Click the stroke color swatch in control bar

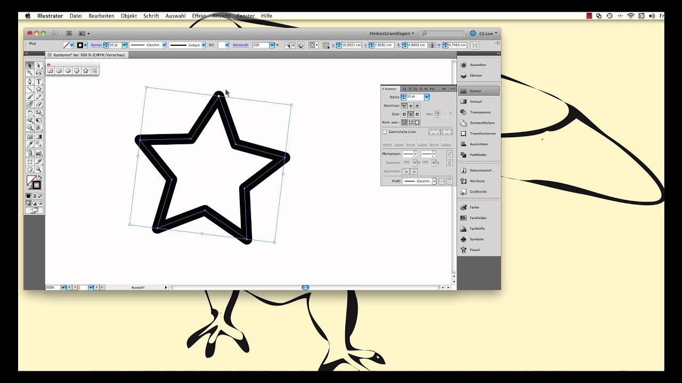pyautogui.click(x=81, y=45)
